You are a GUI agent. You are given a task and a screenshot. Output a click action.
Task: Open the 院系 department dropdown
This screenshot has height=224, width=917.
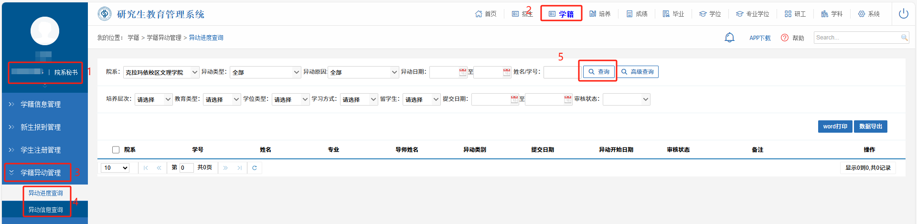tap(161, 72)
